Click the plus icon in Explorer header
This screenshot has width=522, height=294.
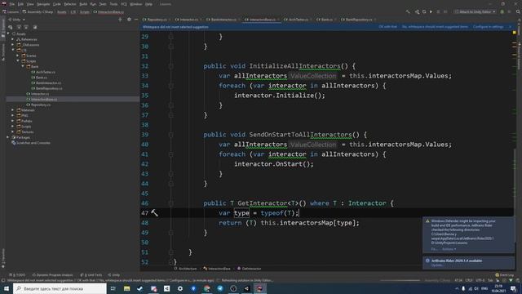(120, 20)
